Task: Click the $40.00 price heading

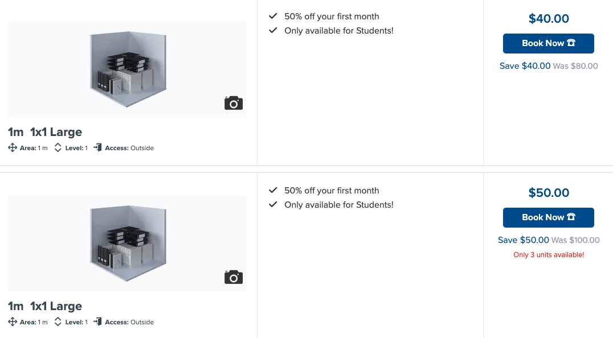Action: [549, 18]
